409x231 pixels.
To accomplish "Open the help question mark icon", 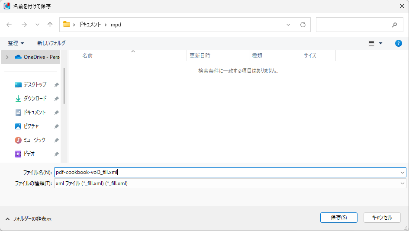I will click(x=399, y=43).
